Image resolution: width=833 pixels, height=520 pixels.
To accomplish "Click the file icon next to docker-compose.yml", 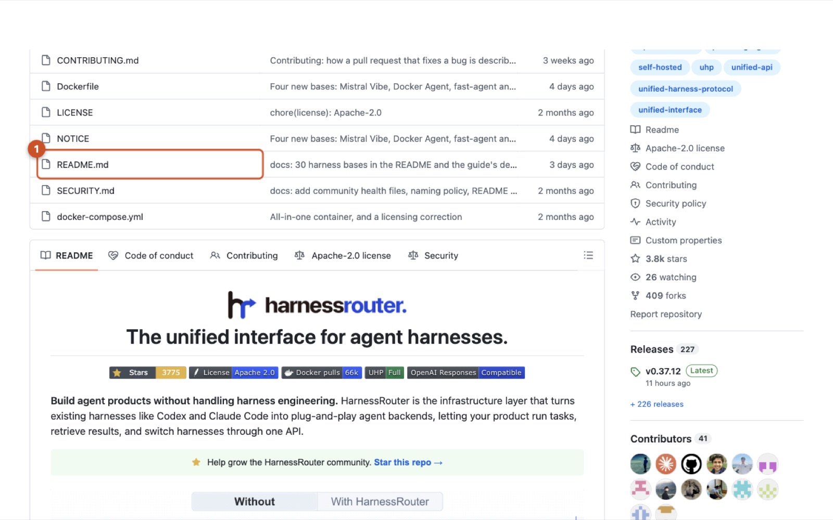I will (46, 216).
